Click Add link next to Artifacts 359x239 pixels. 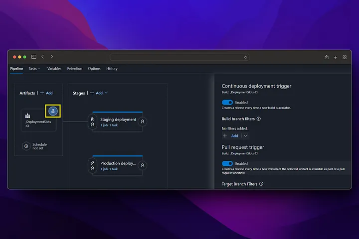[49, 93]
